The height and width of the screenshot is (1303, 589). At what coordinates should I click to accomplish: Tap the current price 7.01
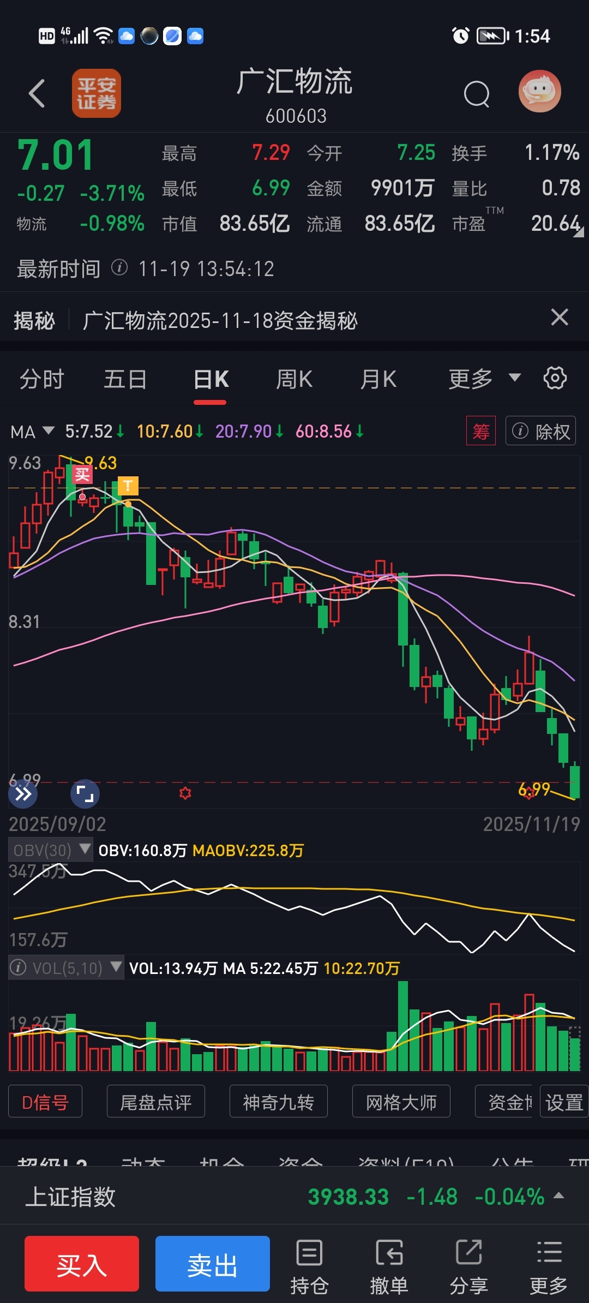[56, 155]
